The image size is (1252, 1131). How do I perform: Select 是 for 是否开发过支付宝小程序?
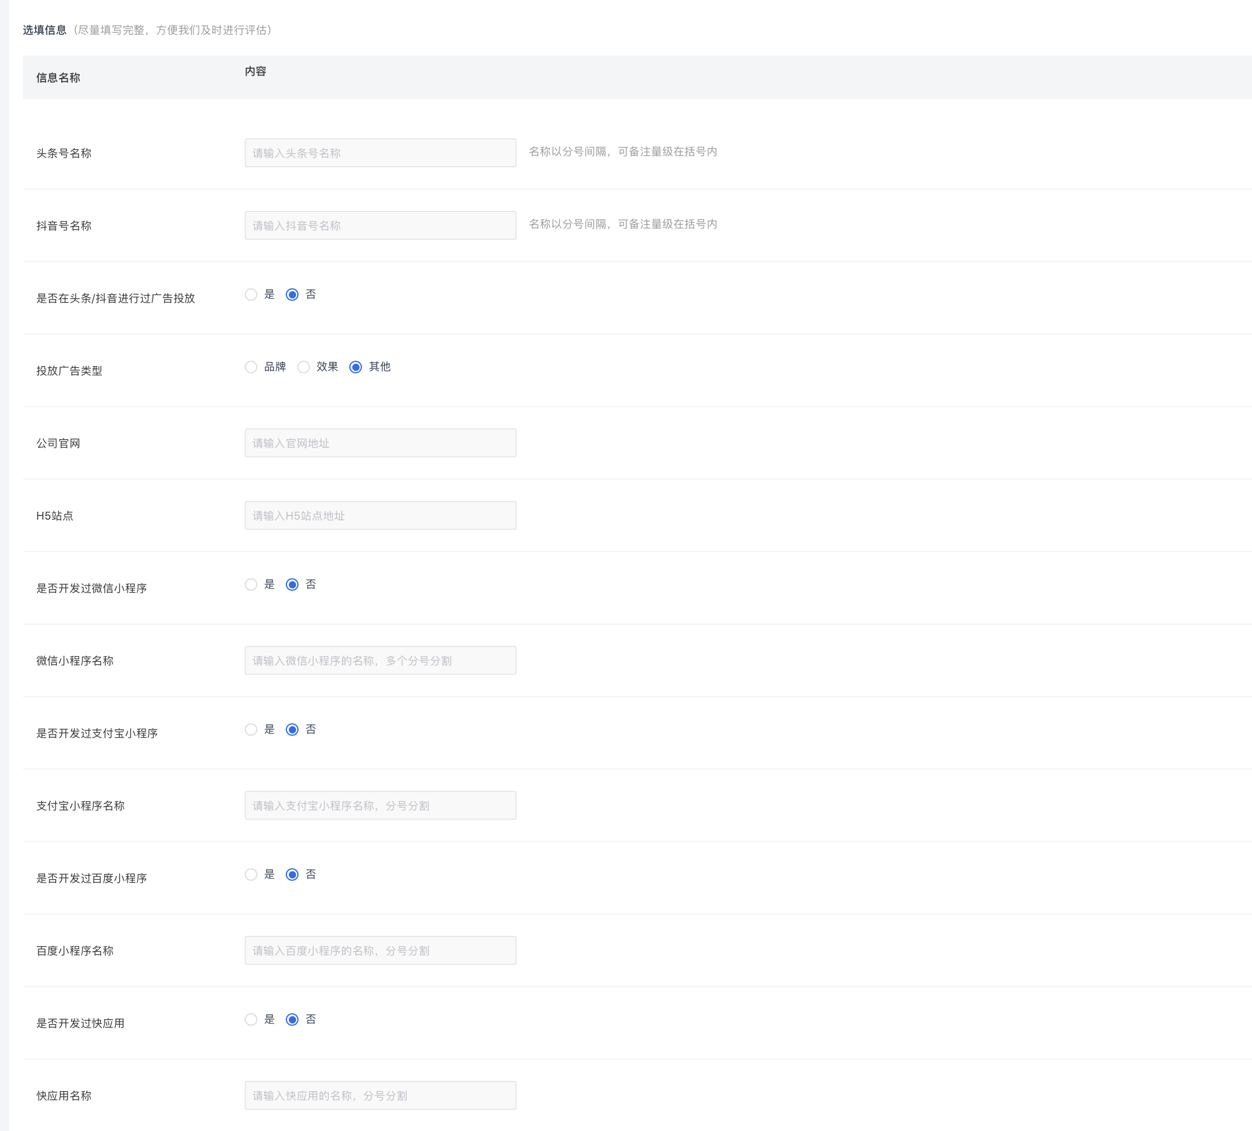coord(251,730)
